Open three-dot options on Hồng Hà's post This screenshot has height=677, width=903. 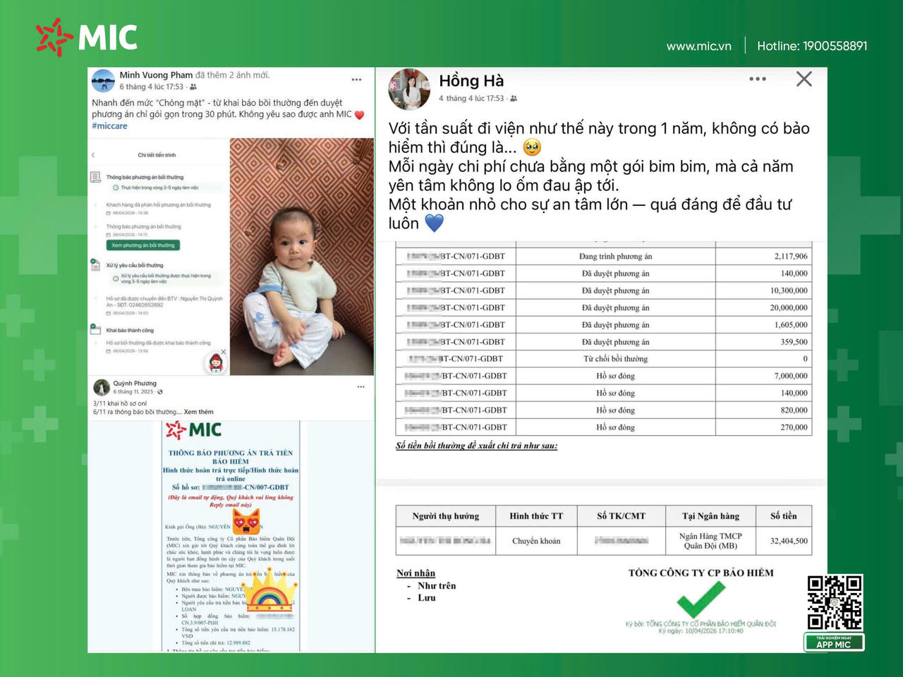[757, 79]
